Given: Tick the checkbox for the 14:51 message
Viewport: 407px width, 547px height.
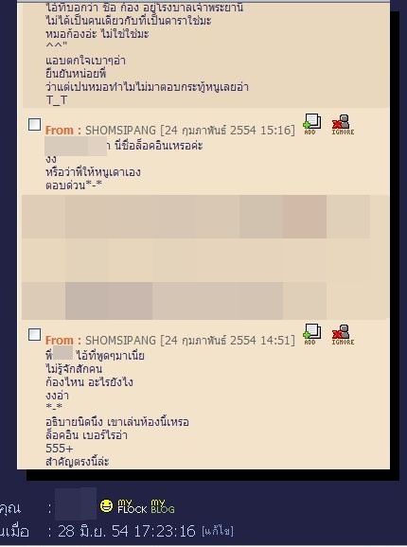Looking at the screenshot, I should (34, 334).
